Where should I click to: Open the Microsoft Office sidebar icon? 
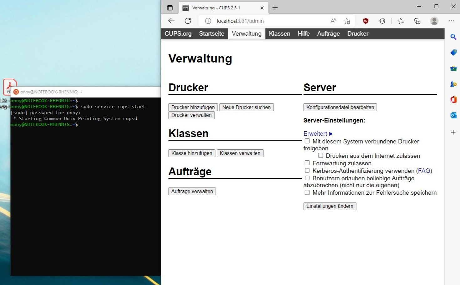453,99
